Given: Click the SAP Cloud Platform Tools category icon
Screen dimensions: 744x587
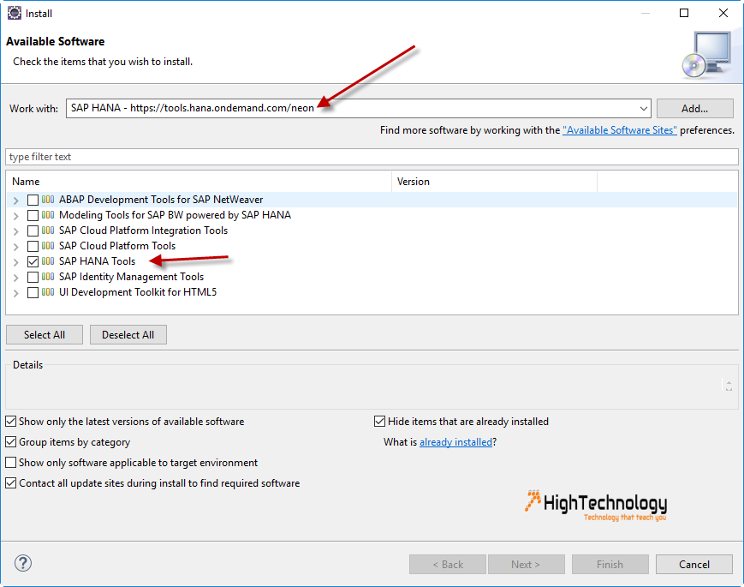Looking at the screenshot, I should point(48,246).
